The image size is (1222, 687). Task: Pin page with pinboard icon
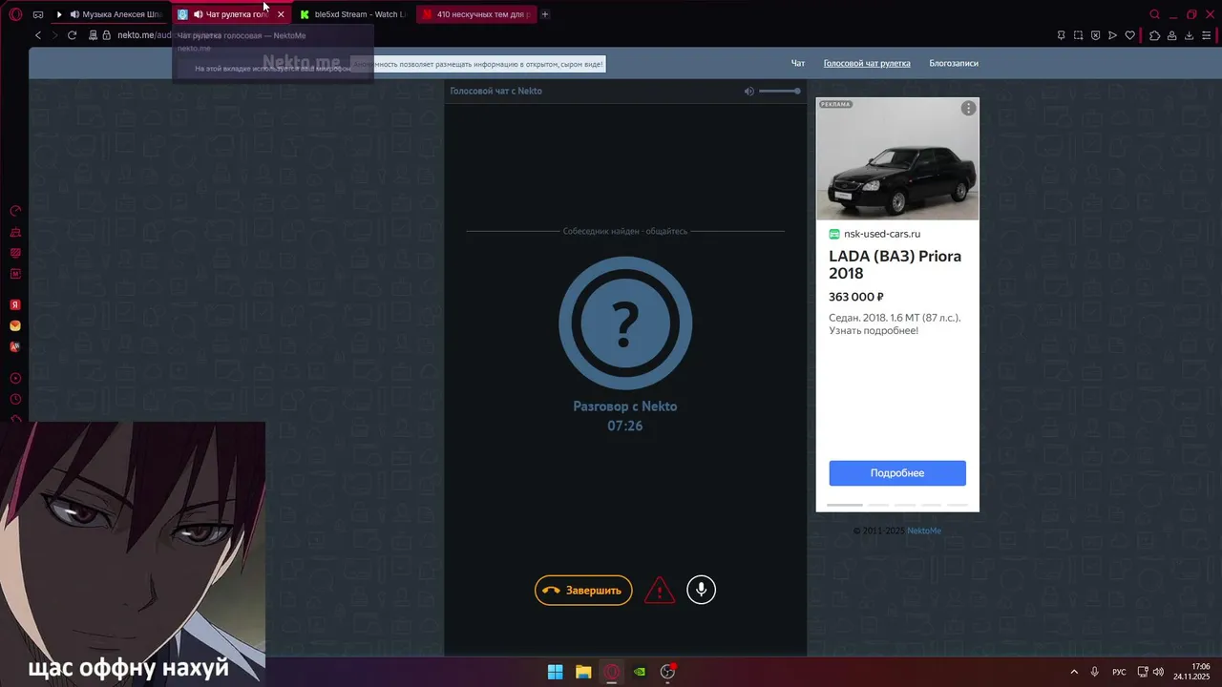(1061, 35)
